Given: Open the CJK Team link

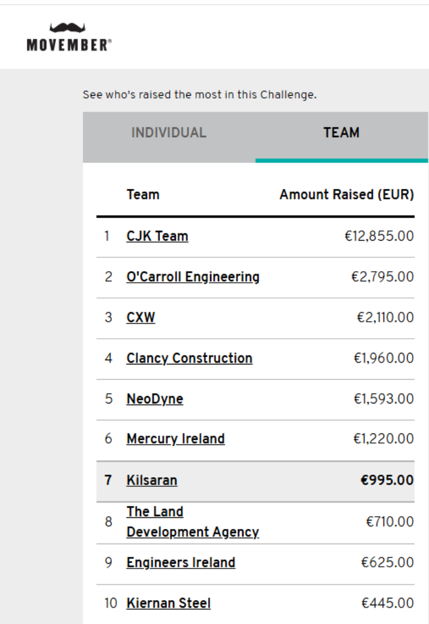Looking at the screenshot, I should pos(157,236).
